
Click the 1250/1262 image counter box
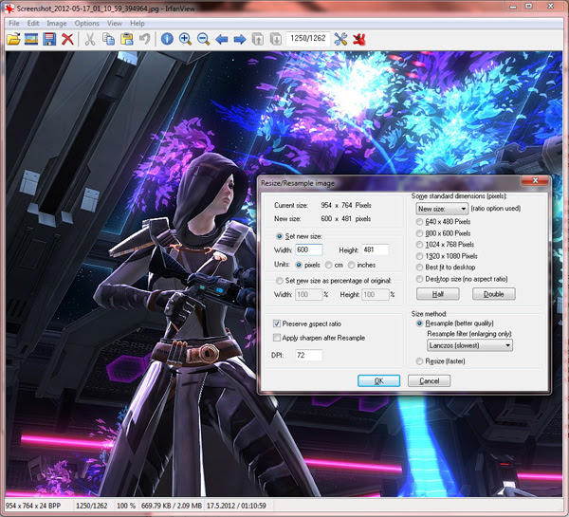pos(308,39)
